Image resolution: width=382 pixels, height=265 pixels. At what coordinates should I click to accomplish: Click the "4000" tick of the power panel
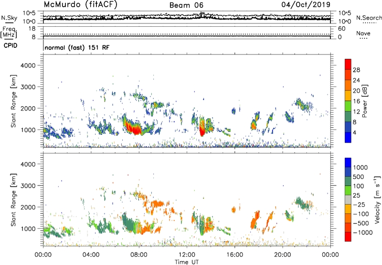[28, 66]
